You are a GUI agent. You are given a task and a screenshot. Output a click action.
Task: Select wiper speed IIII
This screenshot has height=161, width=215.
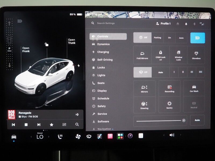coord(200,72)
